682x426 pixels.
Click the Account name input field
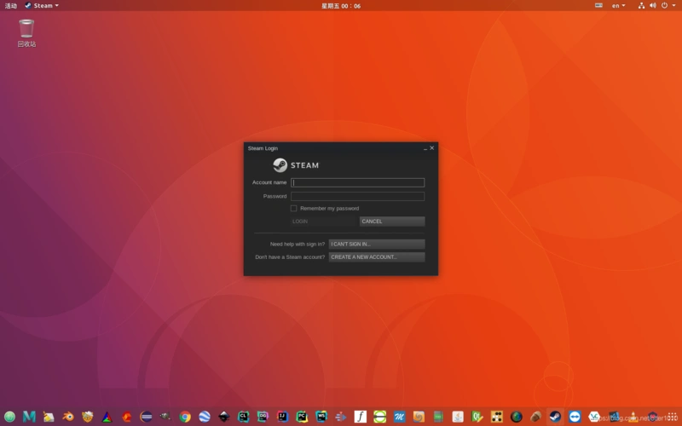point(357,182)
